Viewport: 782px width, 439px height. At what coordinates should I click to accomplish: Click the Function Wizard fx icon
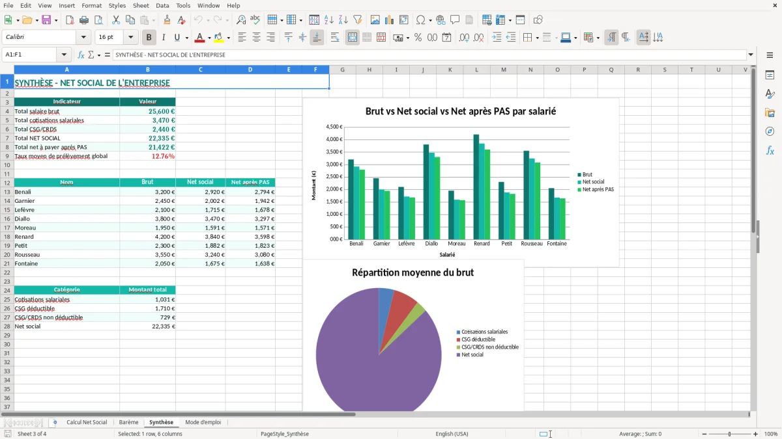81,55
